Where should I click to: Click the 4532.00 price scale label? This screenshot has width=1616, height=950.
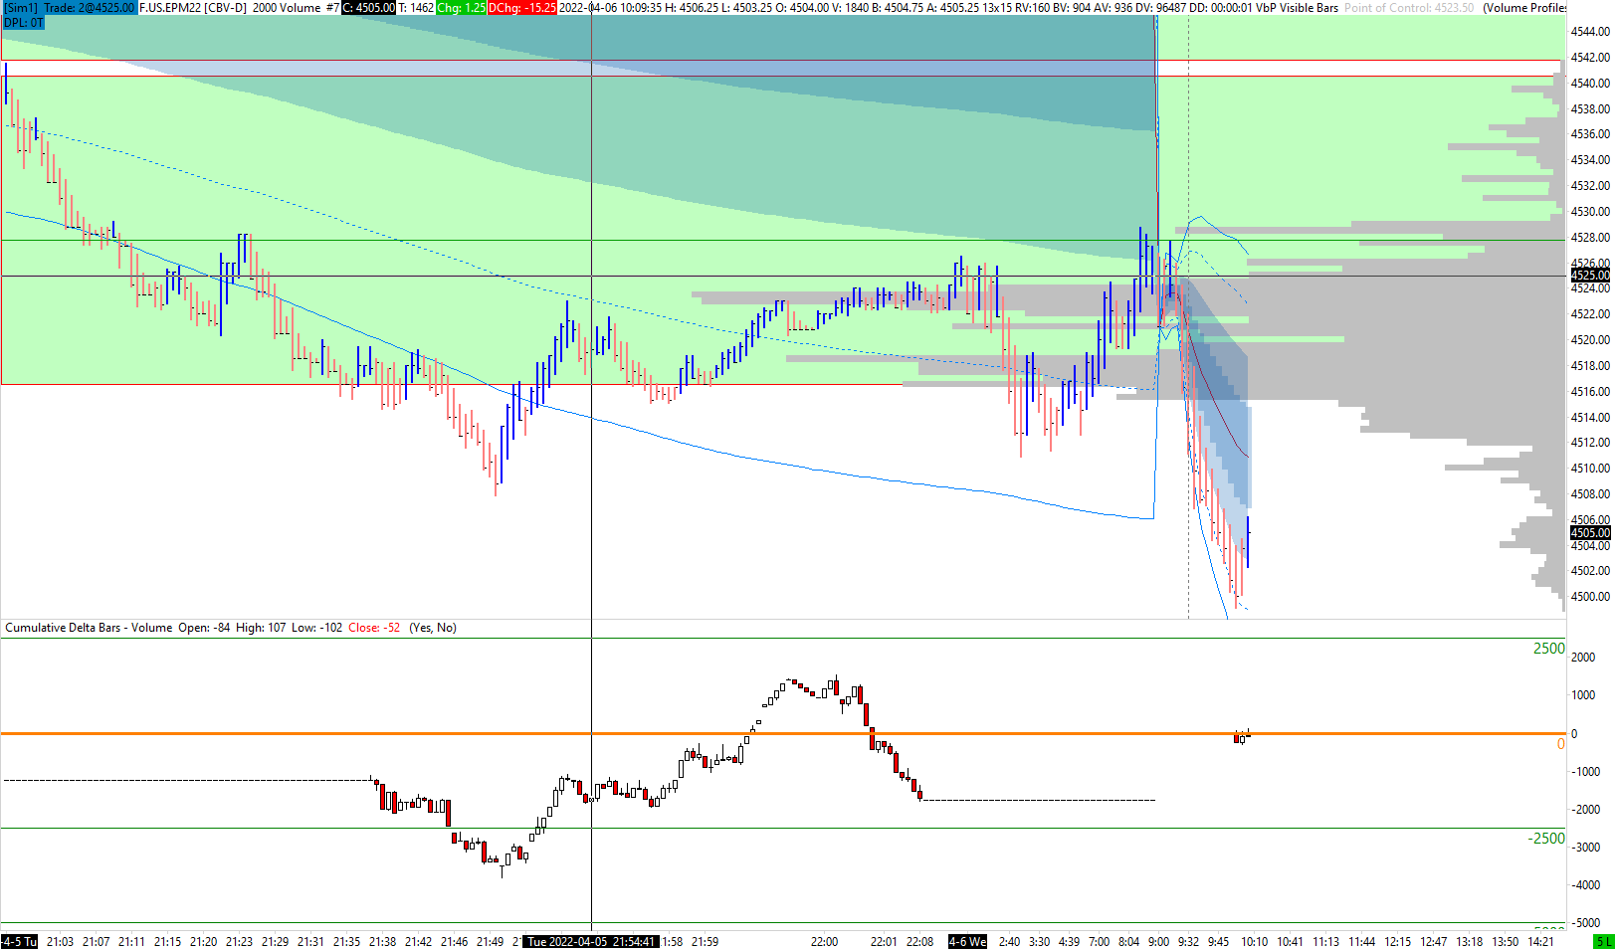pos(1590,186)
